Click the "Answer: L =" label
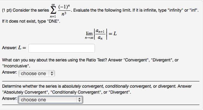This screenshot has height=110, width=203. (x=14, y=48)
